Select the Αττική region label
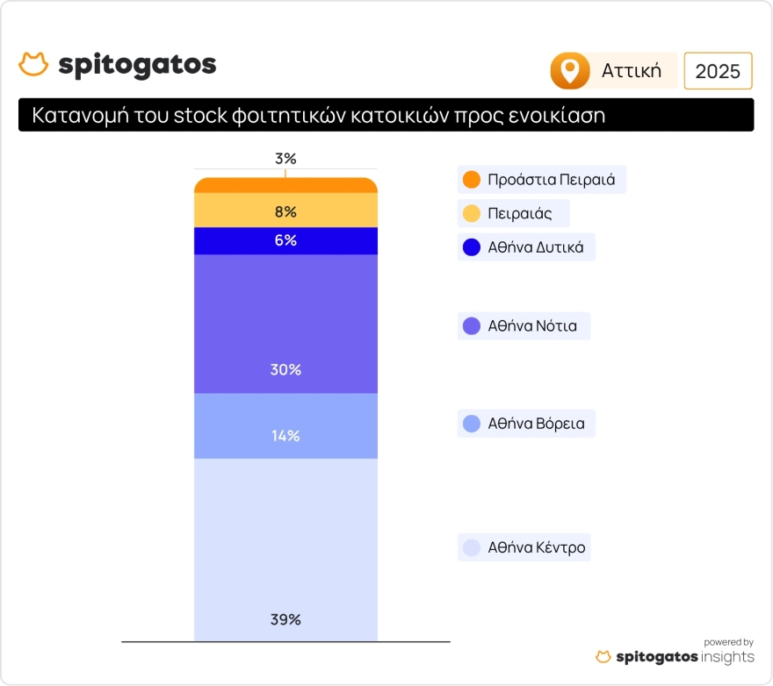 tap(632, 71)
